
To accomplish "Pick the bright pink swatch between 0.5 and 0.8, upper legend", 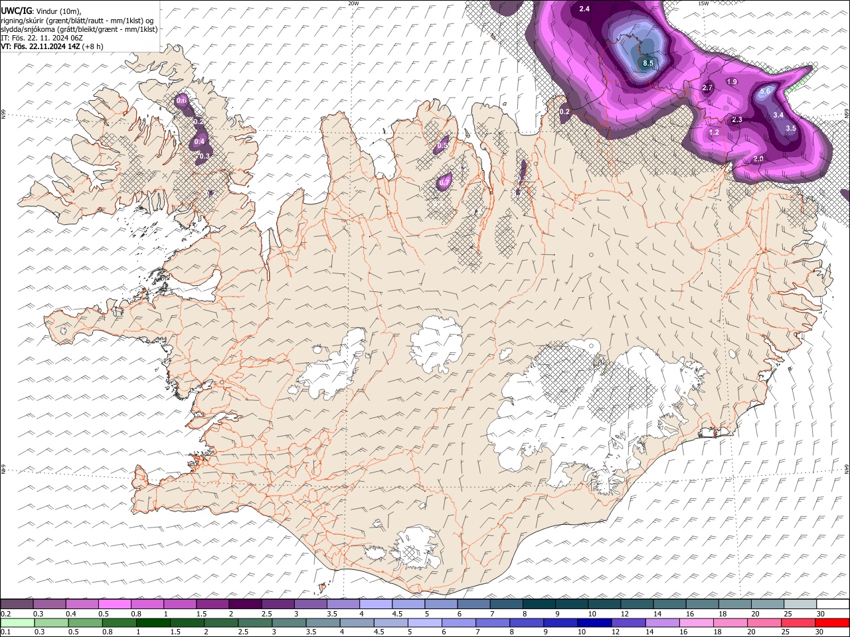I will (x=115, y=604).
